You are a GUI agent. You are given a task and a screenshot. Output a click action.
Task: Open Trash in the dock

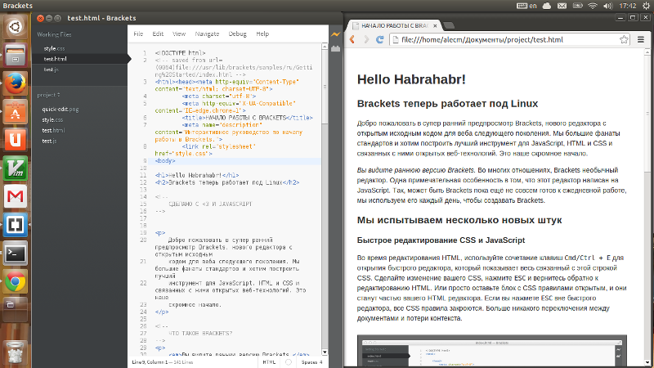15,352
